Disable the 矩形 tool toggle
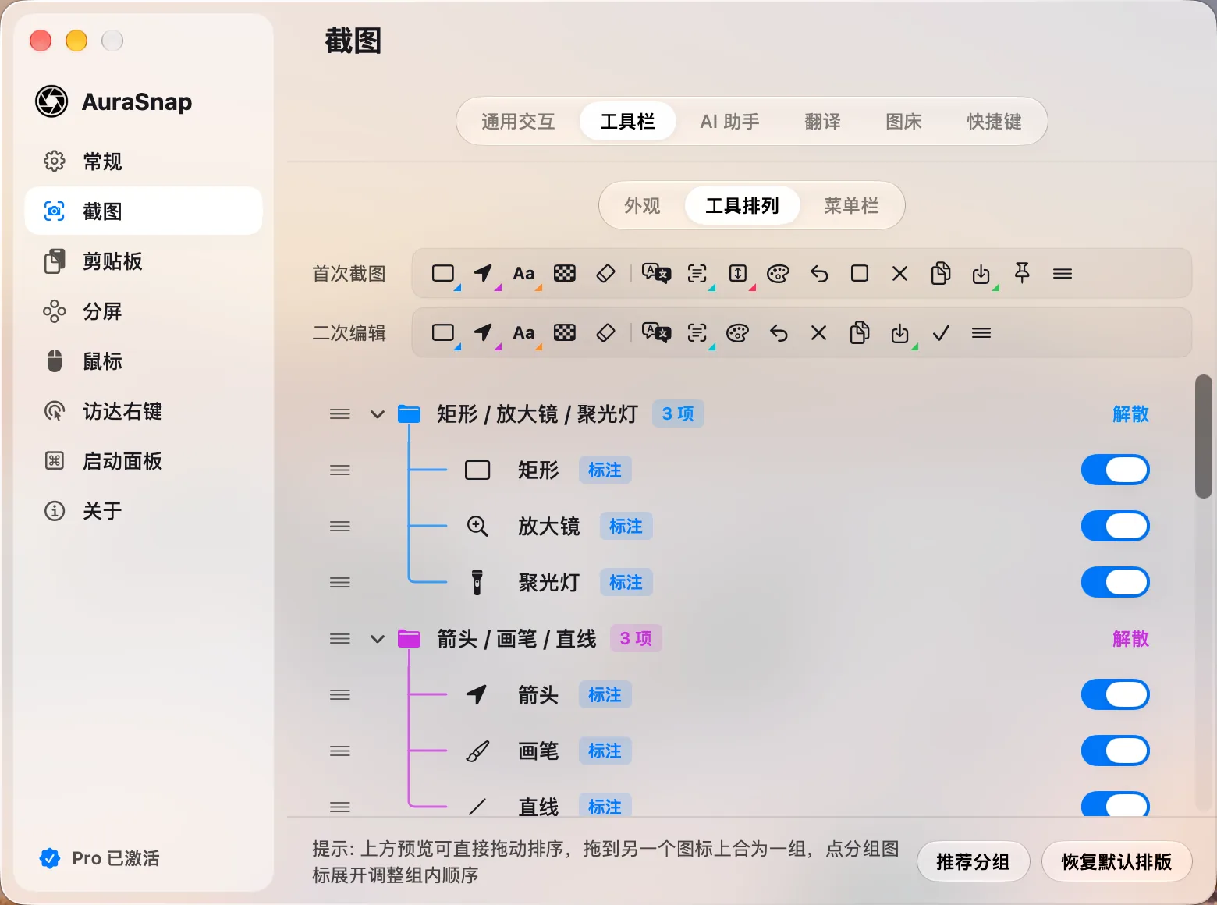The width and height of the screenshot is (1217, 905). pos(1116,470)
